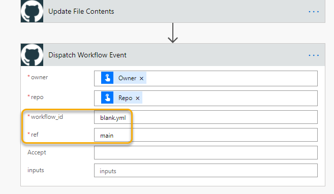Click the workflow_id field containing blank.yml

tap(206, 117)
